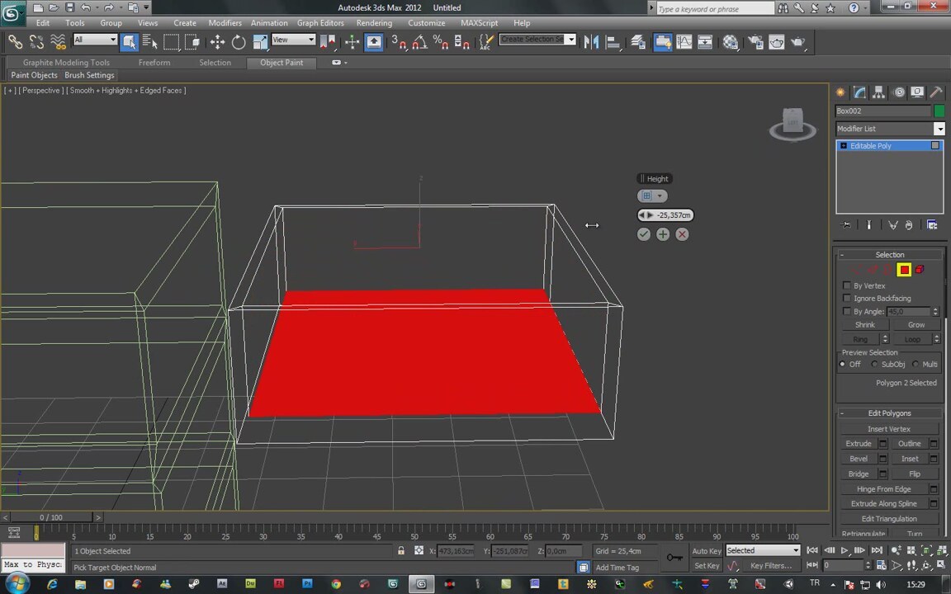Click the Extrude button
Screen dimensions: 951x594
[859, 444]
